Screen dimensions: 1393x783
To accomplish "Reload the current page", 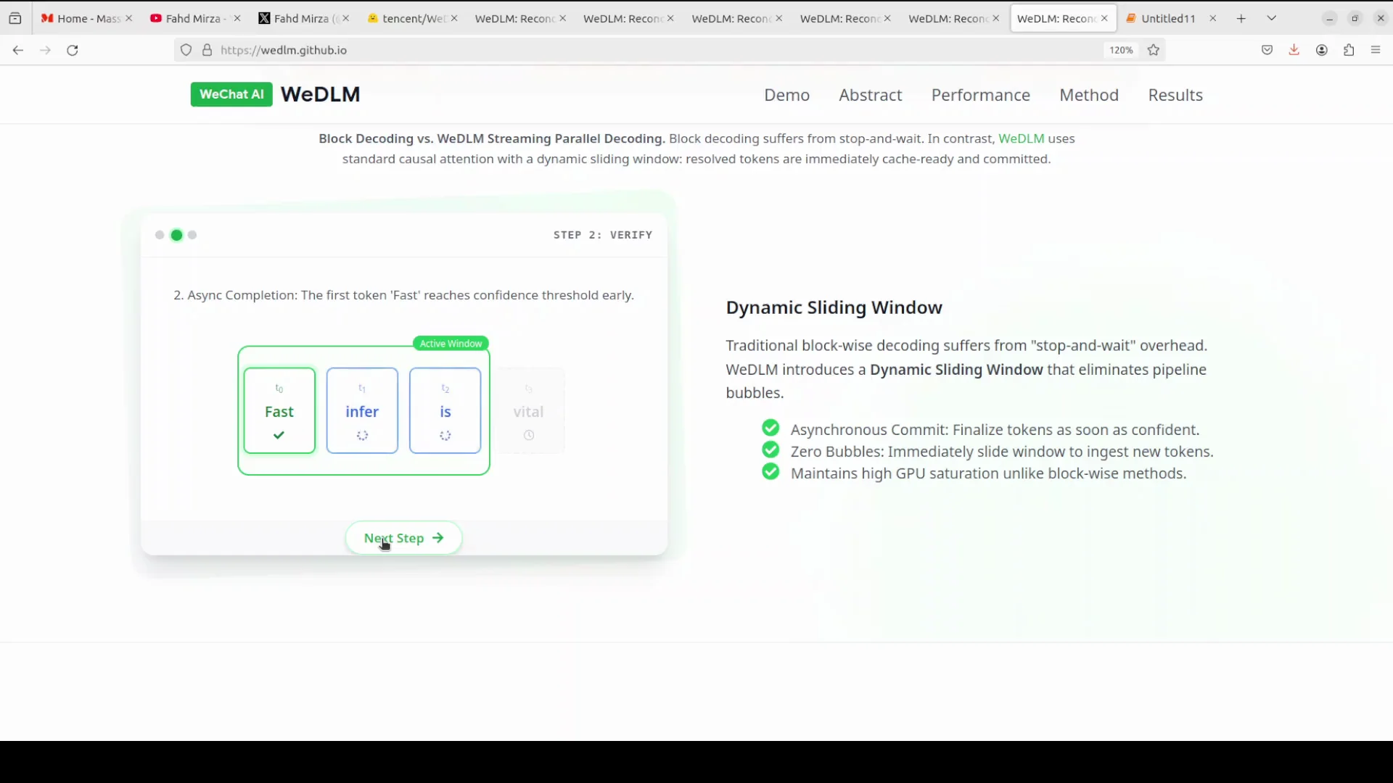I will tap(73, 50).
